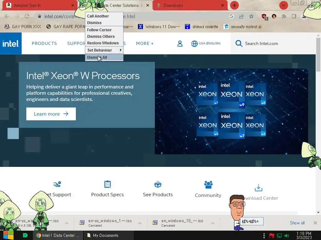Expand options for en-us_windows_1….iso download
This screenshot has width=321, height=240.
pyautogui.click(x=140, y=223)
